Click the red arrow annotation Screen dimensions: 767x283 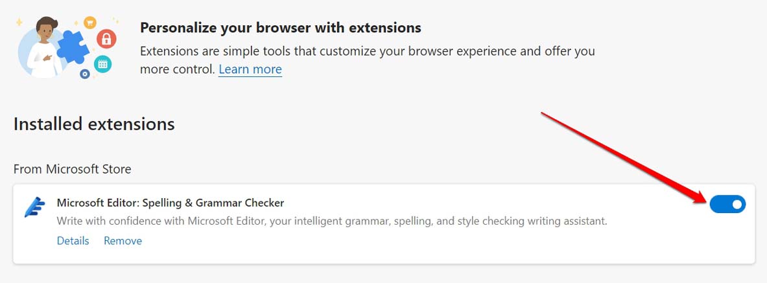622,155
